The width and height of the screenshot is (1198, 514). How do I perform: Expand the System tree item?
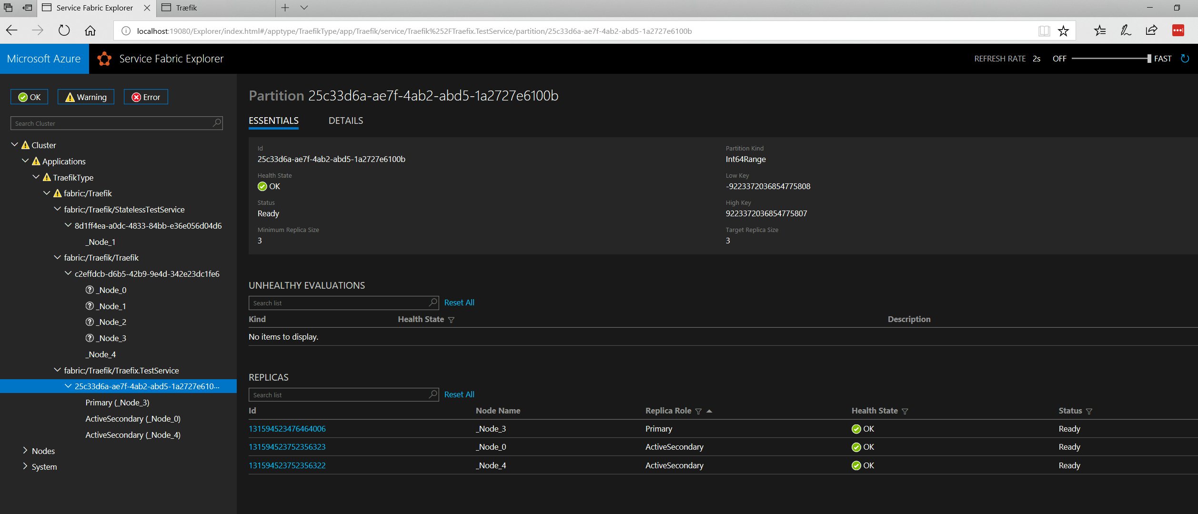[25, 466]
